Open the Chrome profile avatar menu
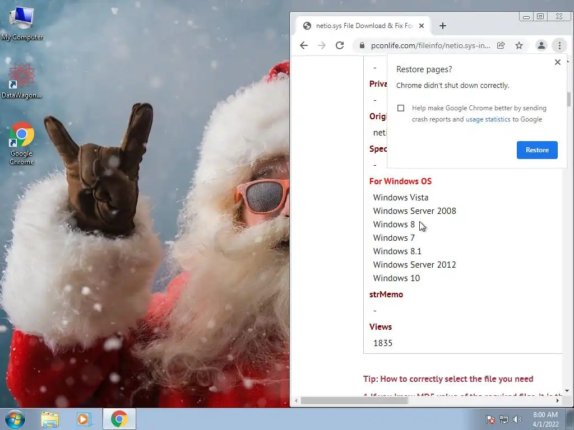The image size is (574, 430). tap(541, 45)
